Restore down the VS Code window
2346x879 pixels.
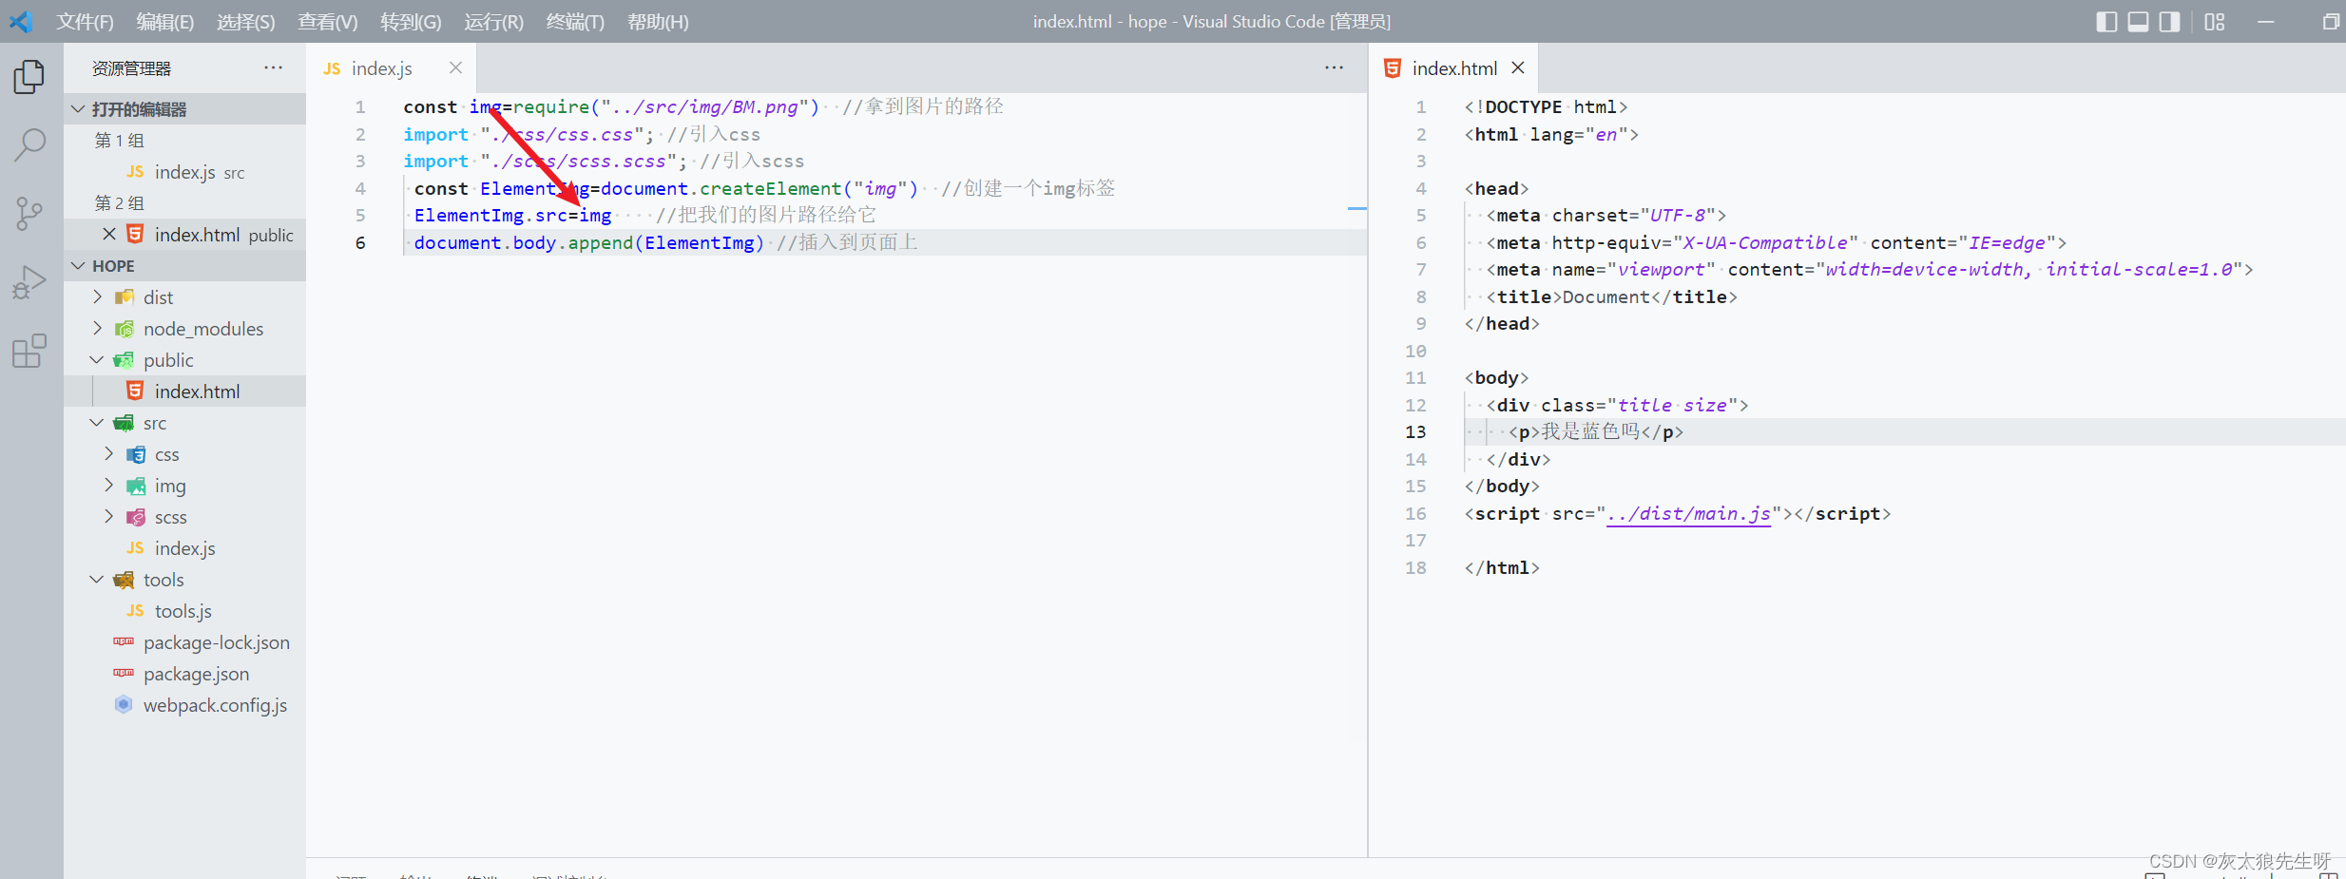[x=2331, y=21]
